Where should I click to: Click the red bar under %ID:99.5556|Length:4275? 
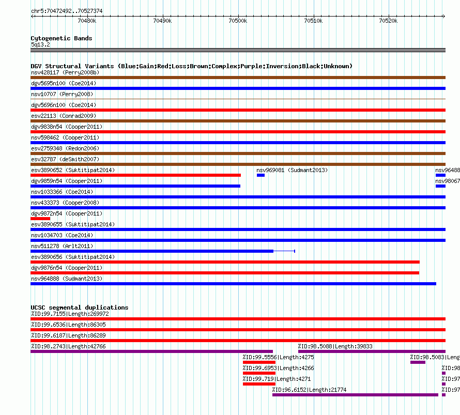(259, 362)
